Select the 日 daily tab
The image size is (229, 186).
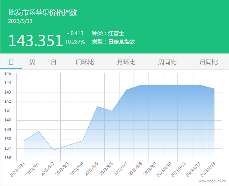(11, 62)
